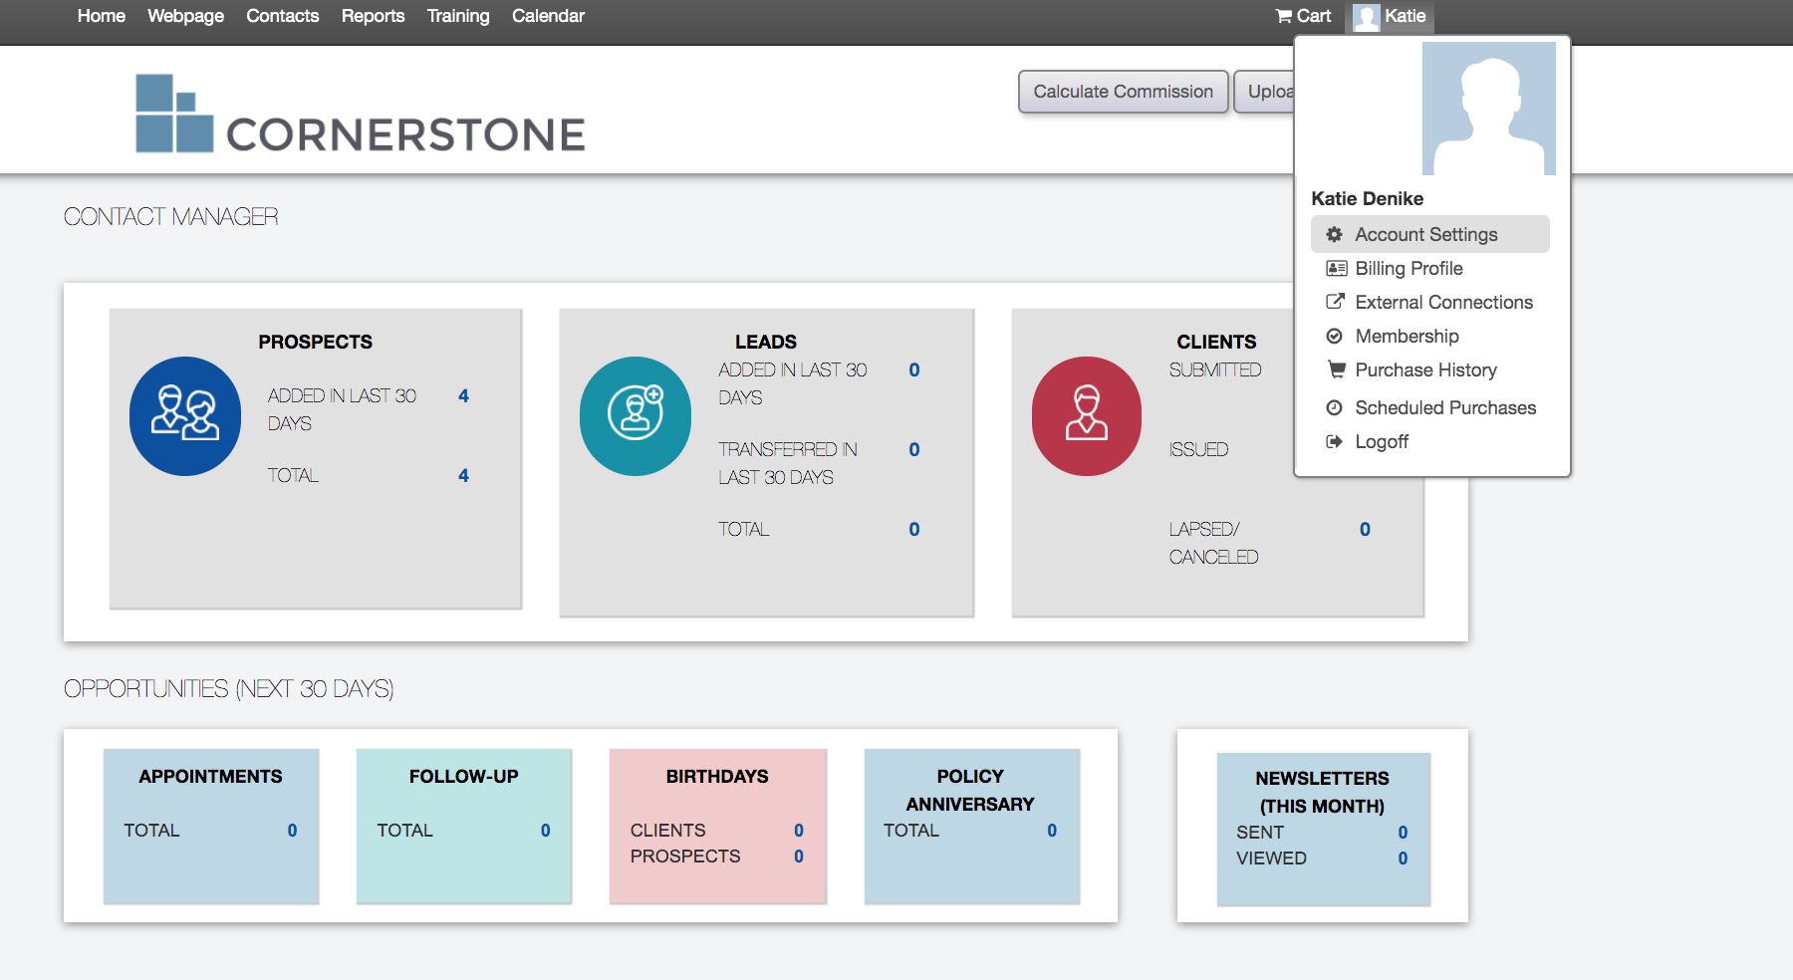Open the Contacts menu
This screenshot has height=980, width=1793.
[283, 16]
